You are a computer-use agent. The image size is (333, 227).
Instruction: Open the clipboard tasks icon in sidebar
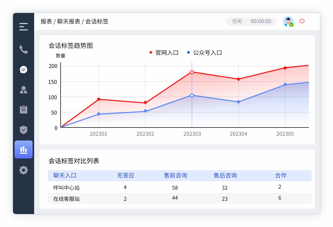point(24,109)
